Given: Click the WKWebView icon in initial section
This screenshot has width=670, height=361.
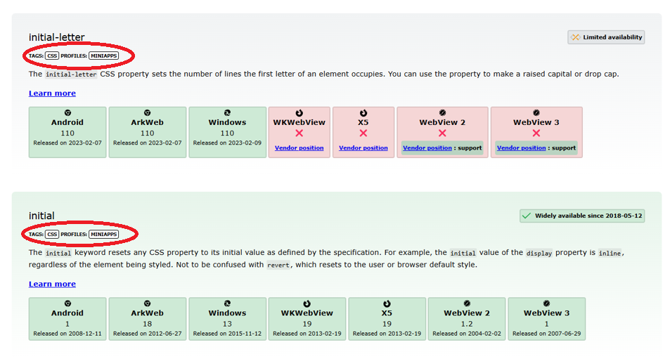Looking at the screenshot, I should click(307, 303).
